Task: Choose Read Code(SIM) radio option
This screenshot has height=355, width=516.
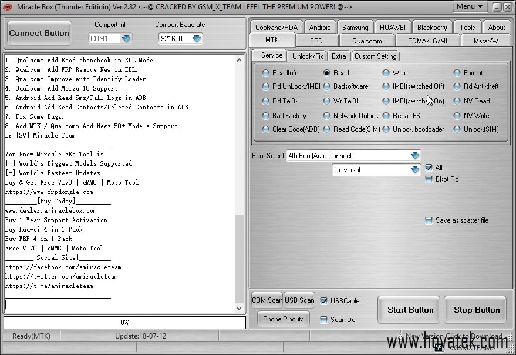Action: (326, 129)
